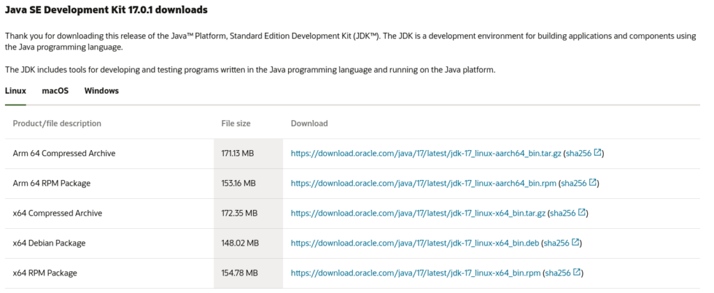
Task: Click external-link icon in Arm 64 RPM Package row
Action: click(593, 182)
